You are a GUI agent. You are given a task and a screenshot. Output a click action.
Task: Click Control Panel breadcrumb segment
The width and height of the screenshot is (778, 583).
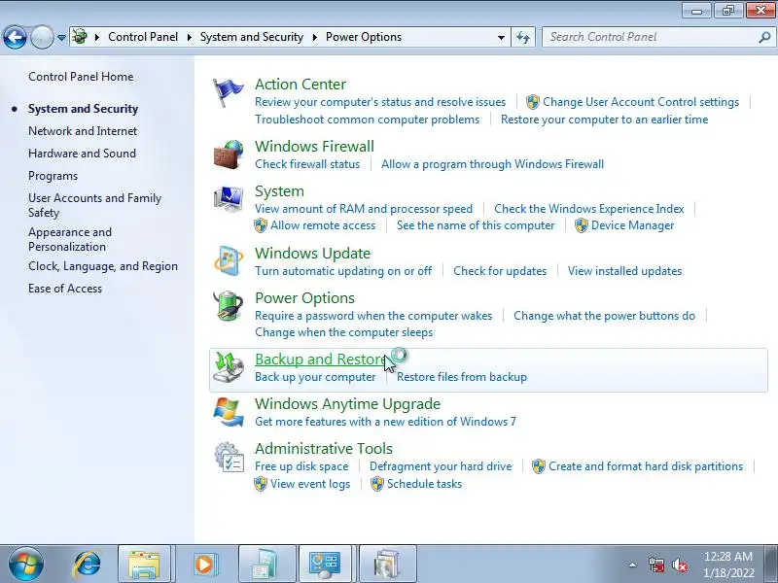pyautogui.click(x=143, y=37)
